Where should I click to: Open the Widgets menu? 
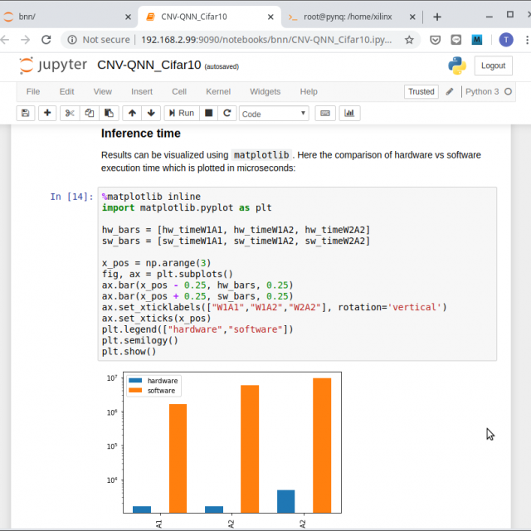(x=265, y=91)
